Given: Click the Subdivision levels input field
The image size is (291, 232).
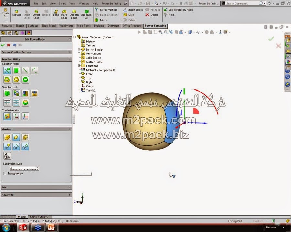Looking at the screenshot, I should point(23,168).
